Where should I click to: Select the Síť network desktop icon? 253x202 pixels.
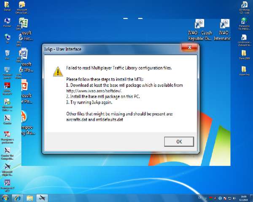pyautogui.click(x=7, y=38)
